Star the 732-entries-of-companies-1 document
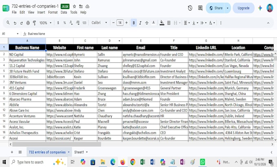Image resolution: width=277 pixels, height=167 pixels. 75,7
